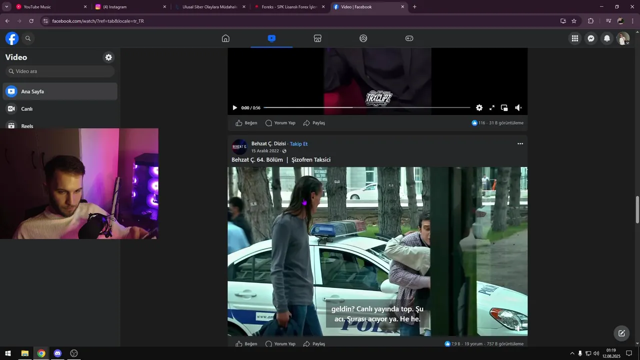This screenshot has width=640, height=360.
Task: Select the Video tab icon in top navigation
Action: tap(271, 38)
